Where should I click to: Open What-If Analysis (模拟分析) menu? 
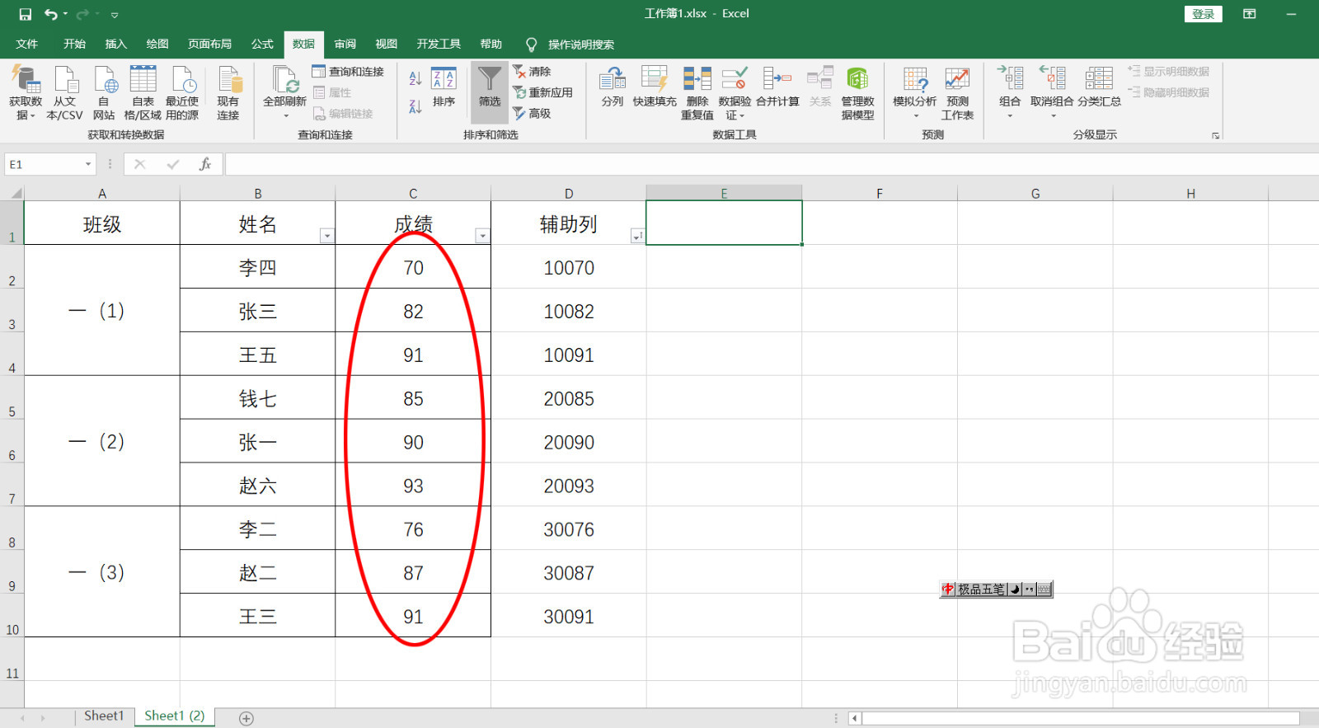click(915, 93)
